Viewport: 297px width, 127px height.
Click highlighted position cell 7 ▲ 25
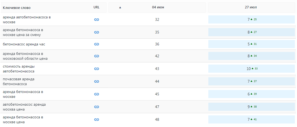[x=251, y=19]
